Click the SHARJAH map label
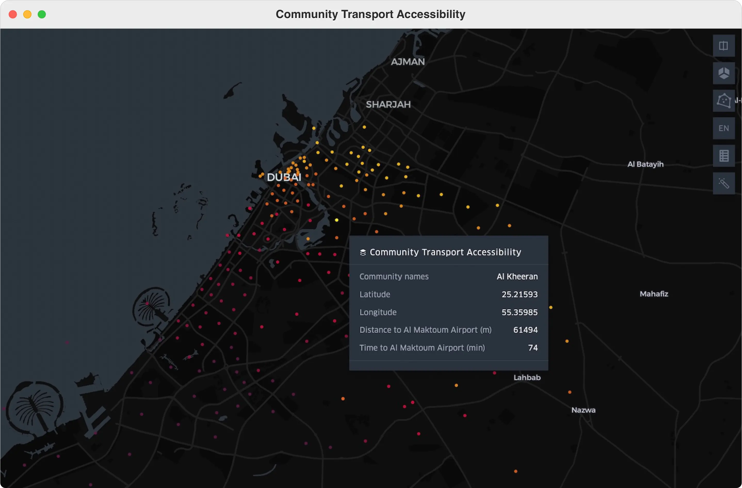This screenshot has width=742, height=488. coord(388,104)
